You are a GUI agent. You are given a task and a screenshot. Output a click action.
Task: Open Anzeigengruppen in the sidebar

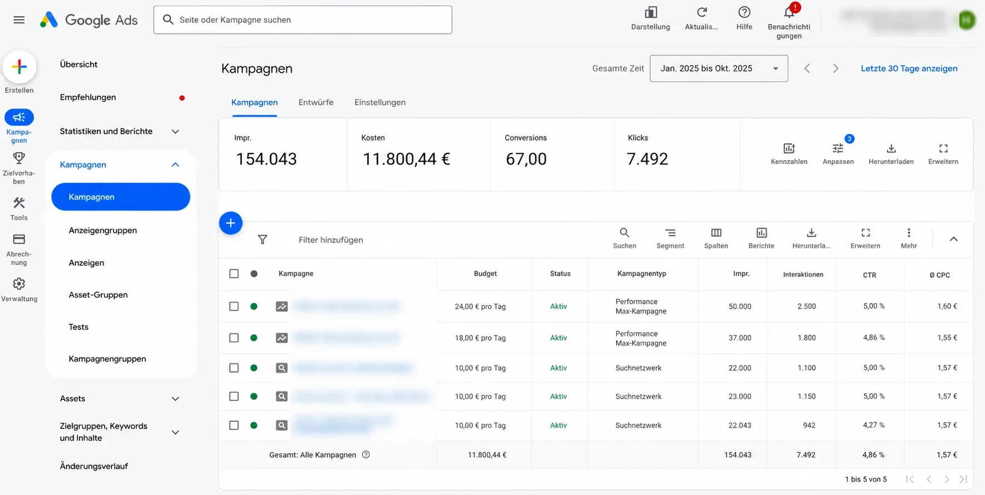coord(103,230)
